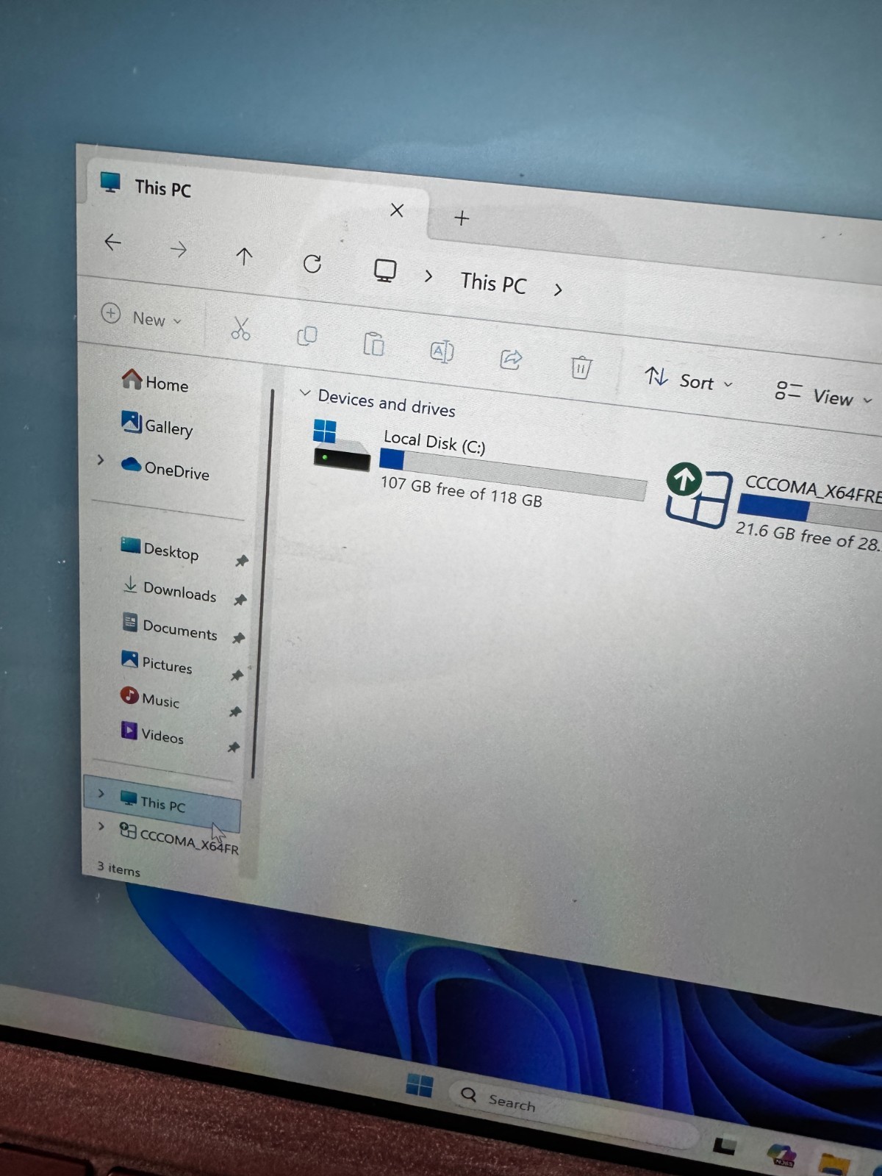Expand chevron after This PC breadcrumb
882x1176 pixels.
pyautogui.click(x=558, y=290)
